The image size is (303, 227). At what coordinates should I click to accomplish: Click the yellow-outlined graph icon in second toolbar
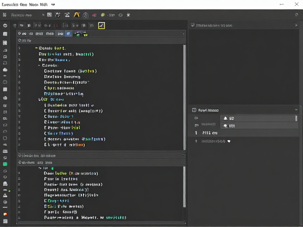(x=102, y=26)
